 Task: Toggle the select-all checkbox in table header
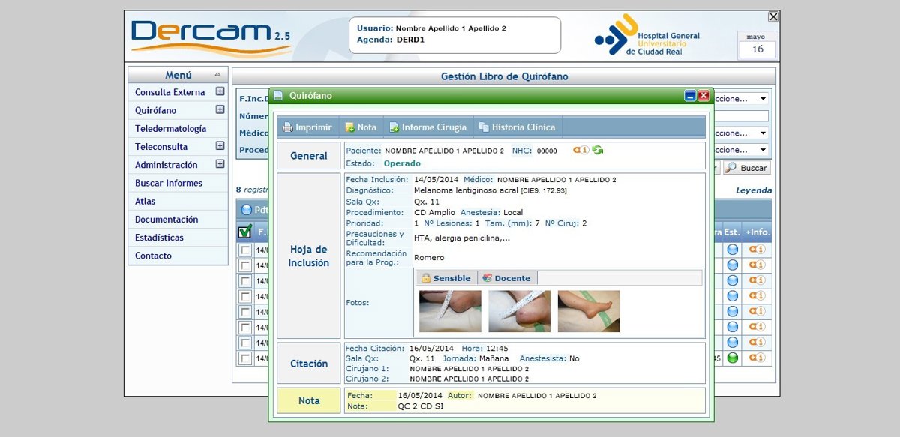[x=245, y=232]
